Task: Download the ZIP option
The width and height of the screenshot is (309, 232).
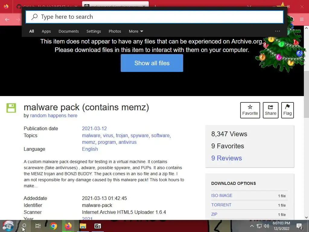Action: pos(214,214)
